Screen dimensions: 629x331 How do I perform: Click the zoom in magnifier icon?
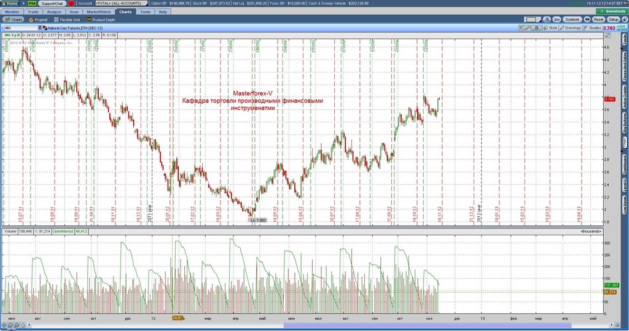pos(10,325)
